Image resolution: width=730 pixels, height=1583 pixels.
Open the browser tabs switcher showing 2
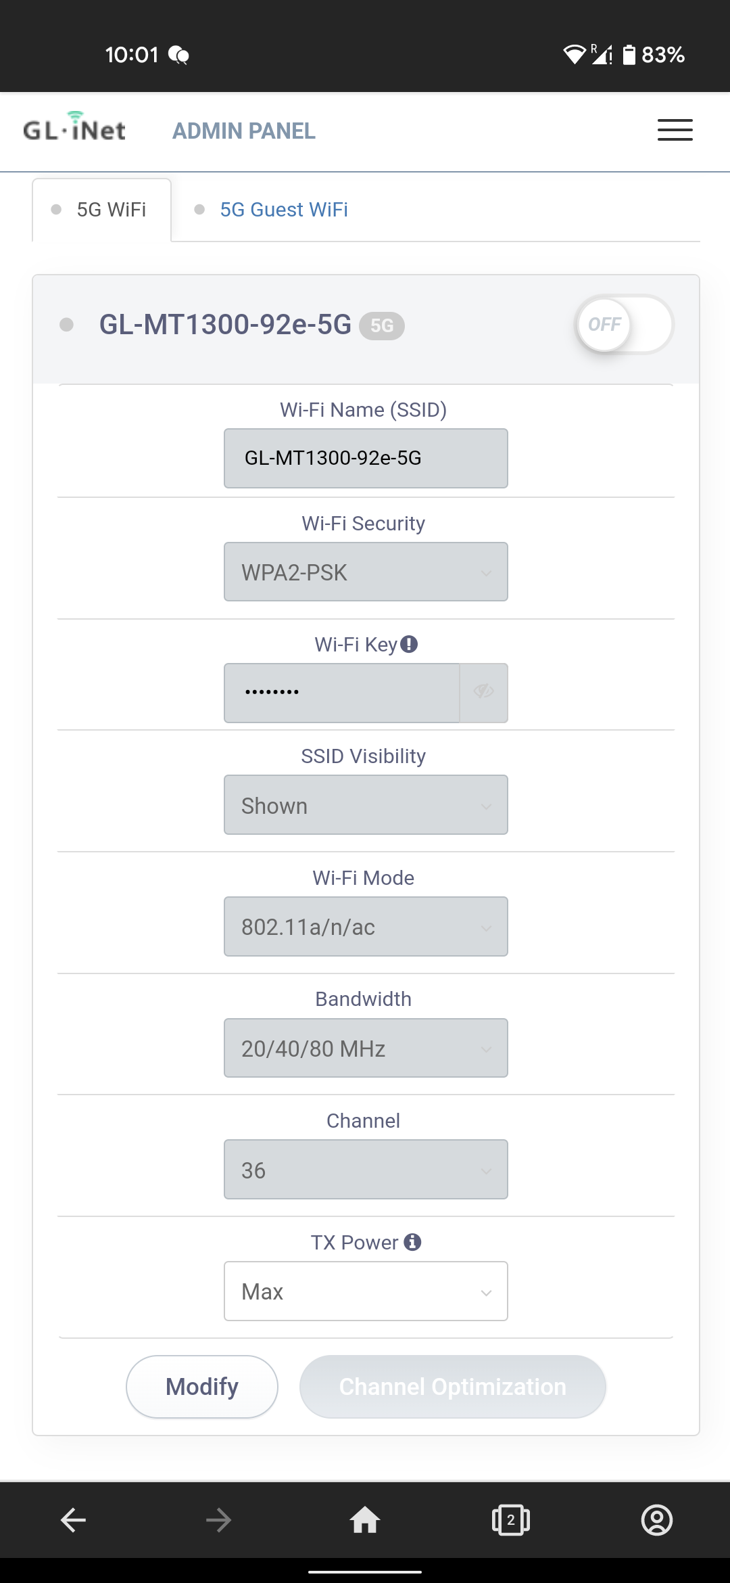(x=511, y=1520)
